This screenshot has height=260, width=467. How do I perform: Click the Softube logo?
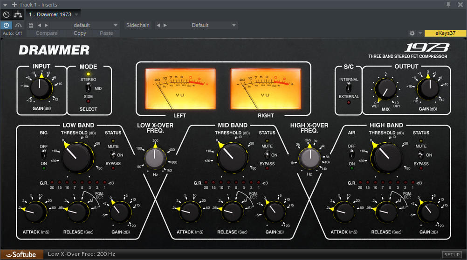click(21, 255)
